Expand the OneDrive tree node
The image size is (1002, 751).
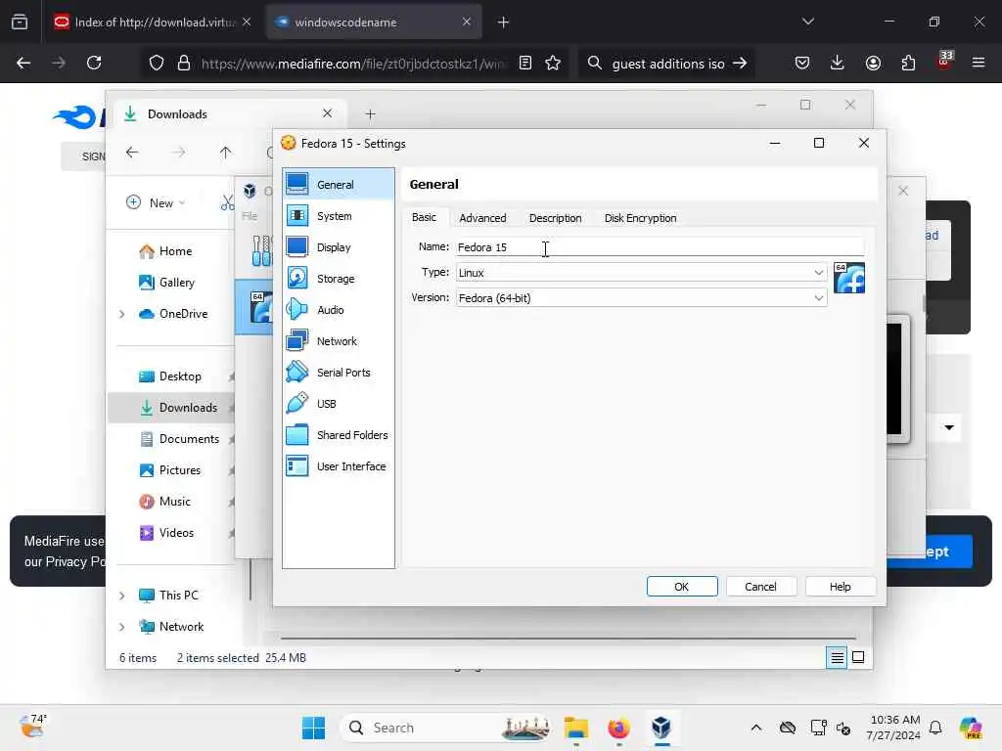tap(121, 314)
